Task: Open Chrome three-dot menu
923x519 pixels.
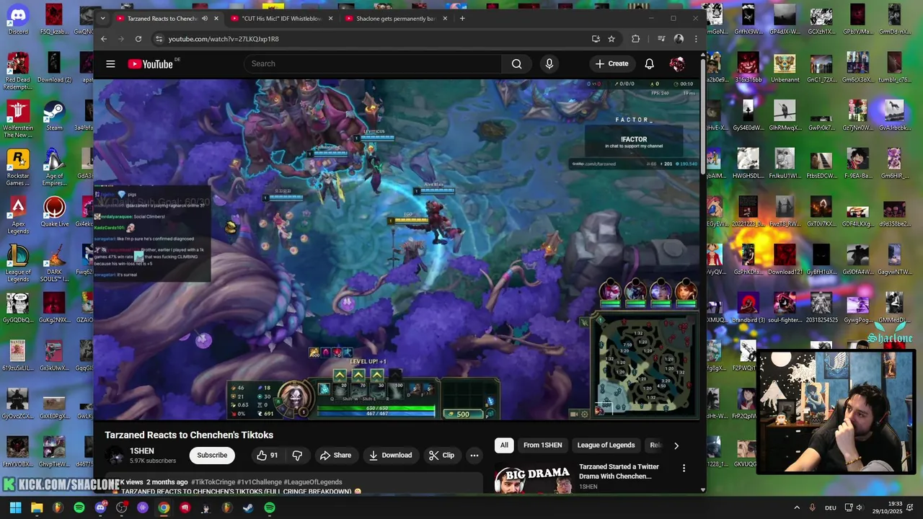Action: pyautogui.click(x=696, y=39)
